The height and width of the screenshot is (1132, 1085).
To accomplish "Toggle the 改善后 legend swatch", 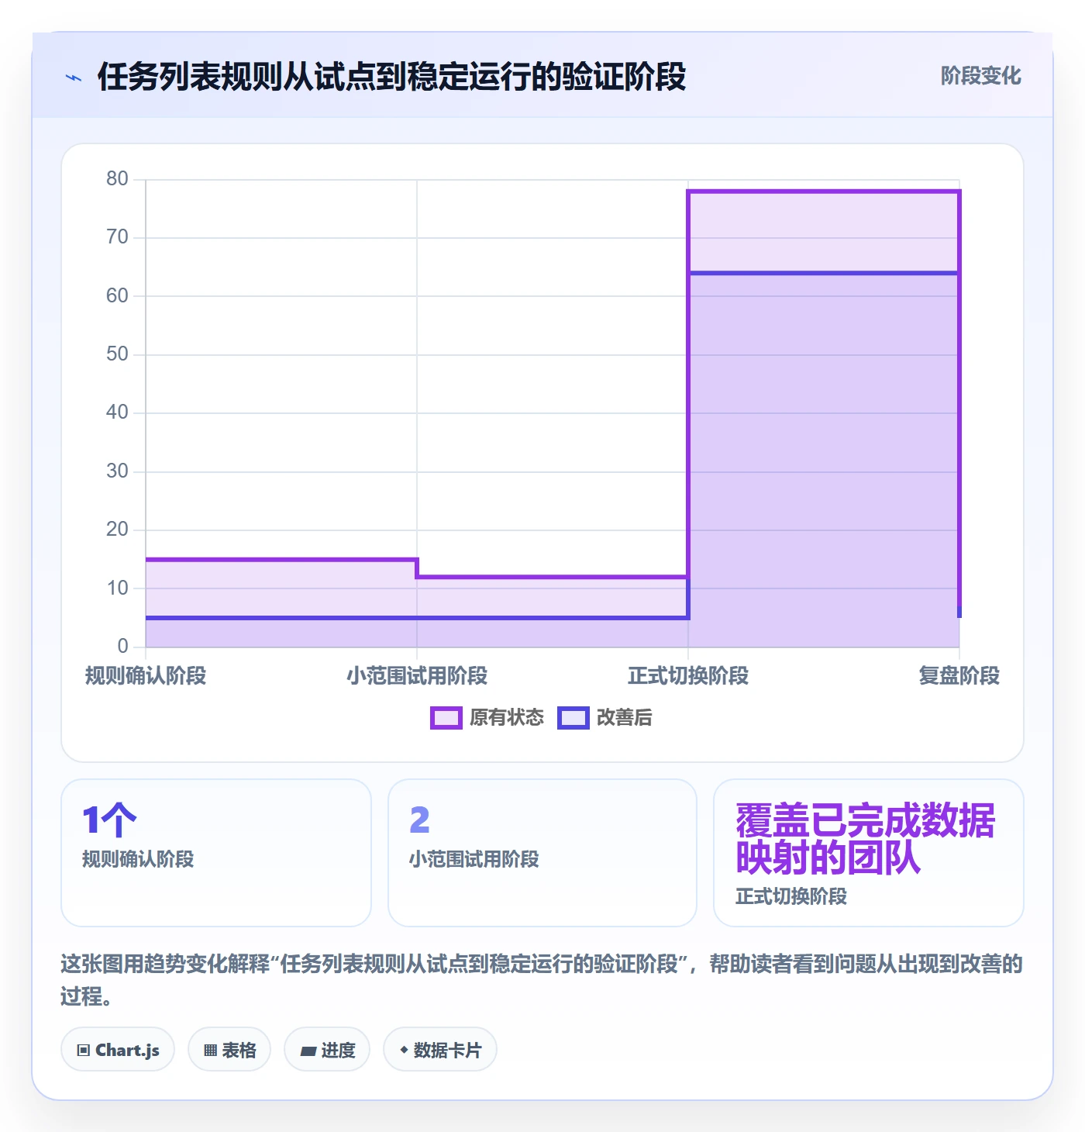I will [573, 718].
